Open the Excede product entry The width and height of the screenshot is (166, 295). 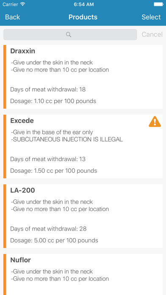click(x=83, y=146)
